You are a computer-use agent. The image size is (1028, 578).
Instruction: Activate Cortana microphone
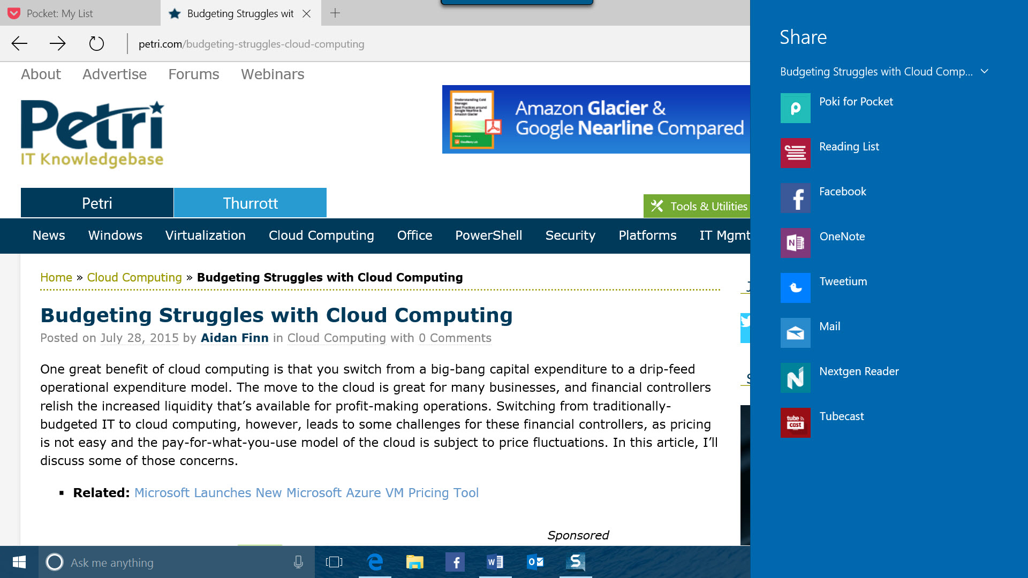pyautogui.click(x=298, y=562)
